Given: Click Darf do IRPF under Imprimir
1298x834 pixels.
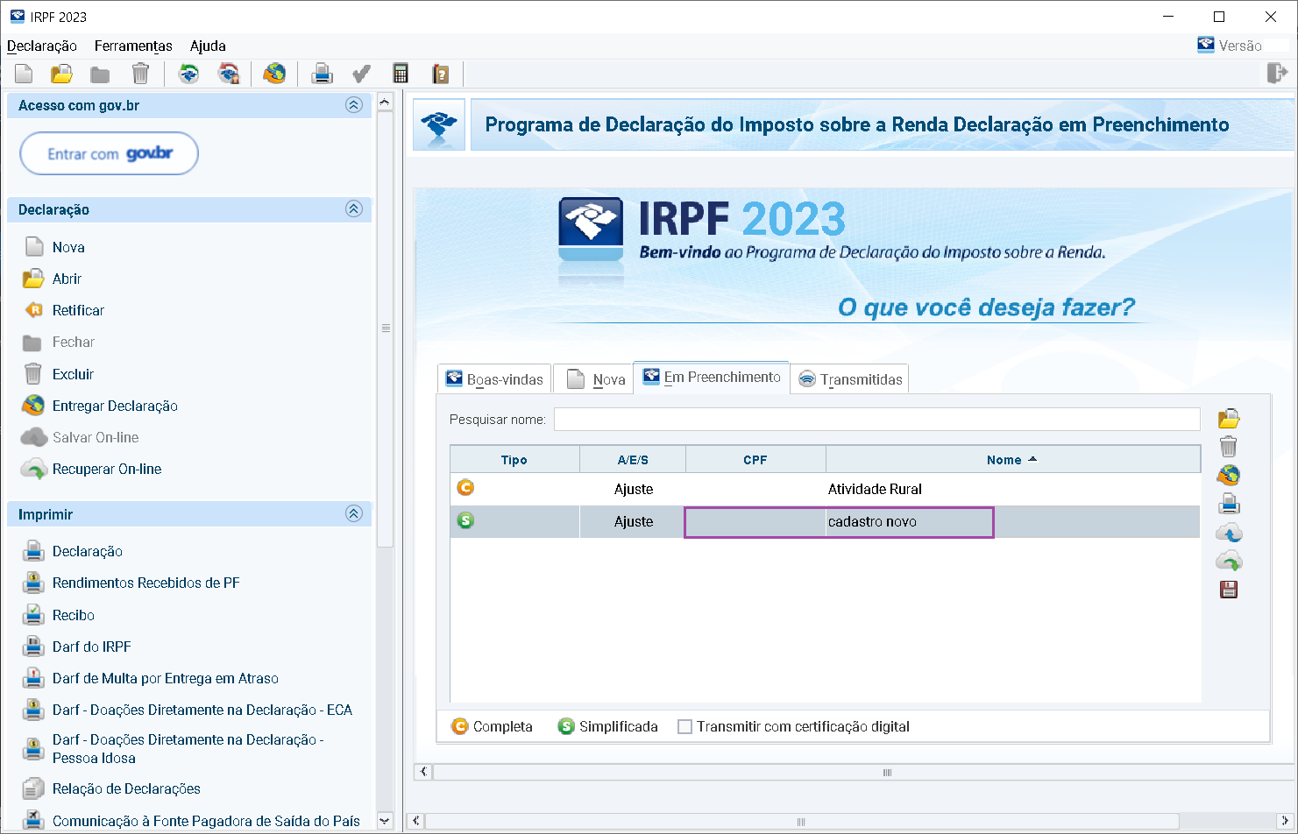Looking at the screenshot, I should [92, 647].
